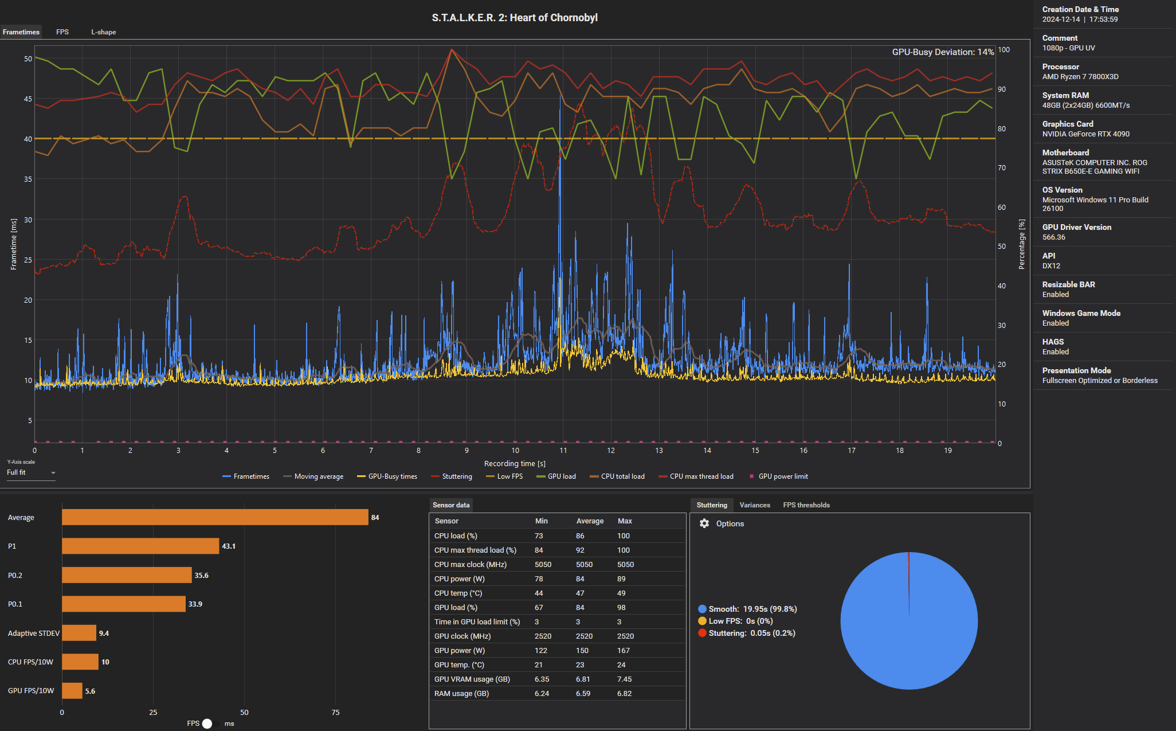Click the GPU power limit legend marker
This screenshot has height=731, width=1176.
coord(751,476)
